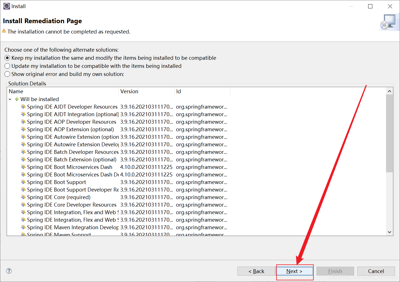The image size is (400, 282).
Task: Click feature icon of Spring IDE Core Developer Resources
Action: point(23,205)
